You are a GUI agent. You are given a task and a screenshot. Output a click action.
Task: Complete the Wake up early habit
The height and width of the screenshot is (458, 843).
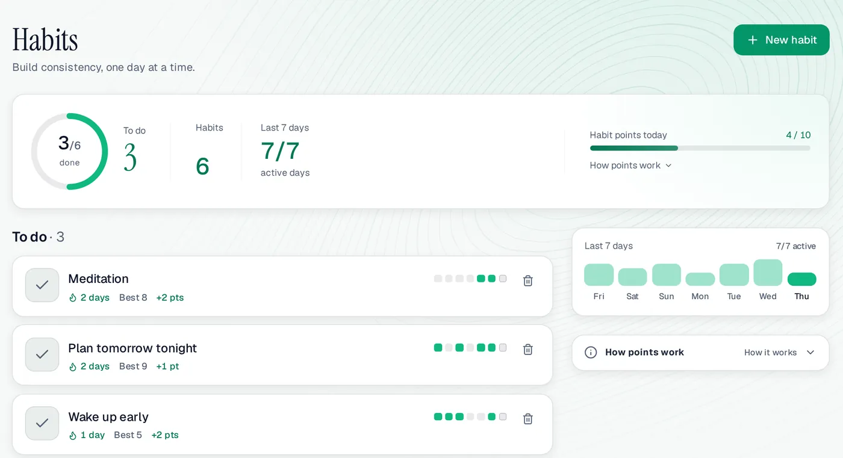coord(42,423)
